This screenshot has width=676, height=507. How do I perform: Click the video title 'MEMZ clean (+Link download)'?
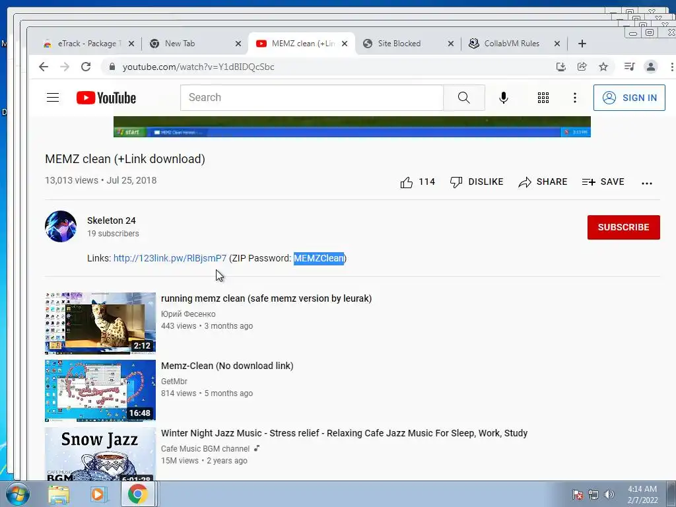125,159
